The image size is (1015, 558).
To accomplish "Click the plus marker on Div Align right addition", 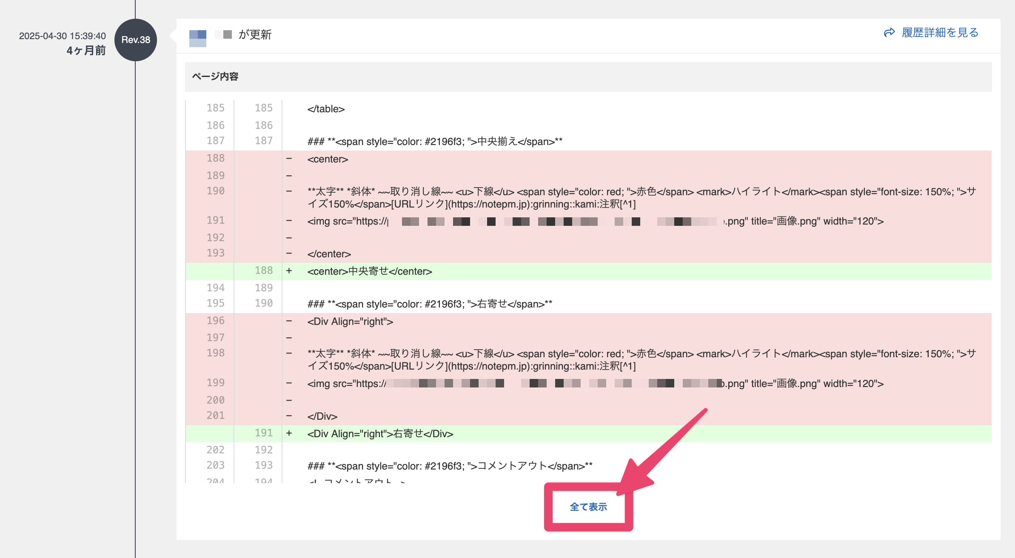I will [x=290, y=433].
